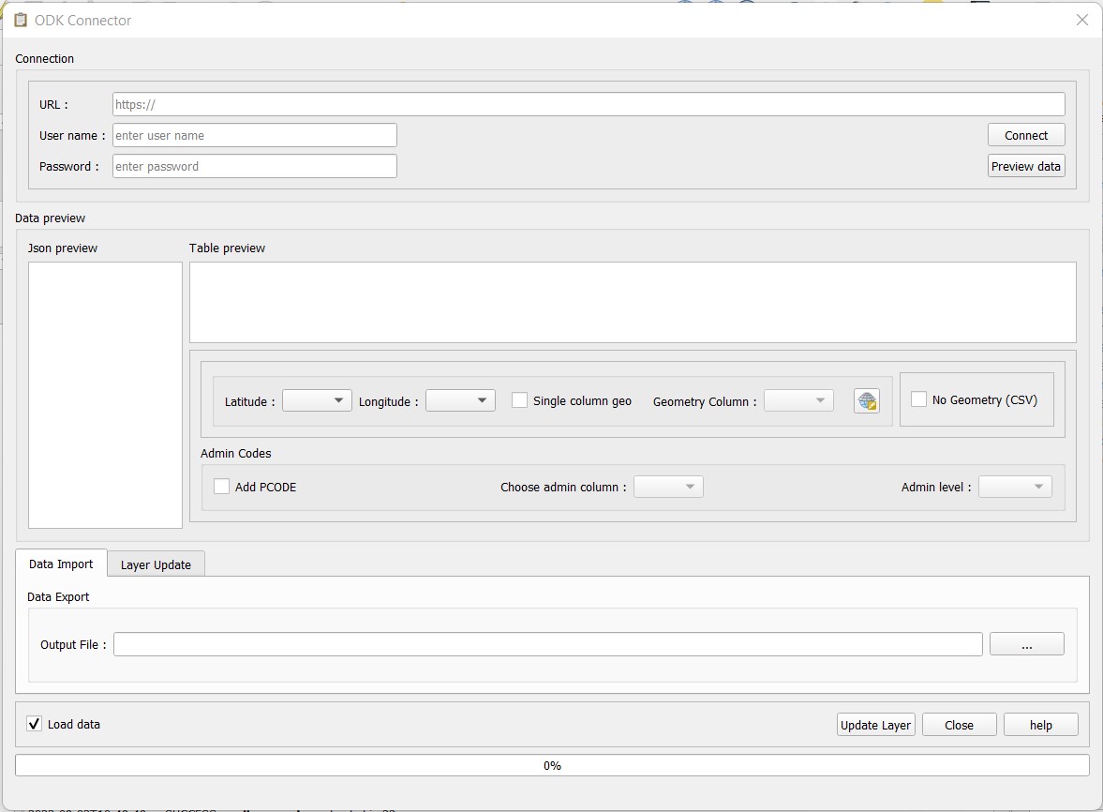Click inside the Table preview area
Image resolution: width=1103 pixels, height=812 pixels.
click(633, 303)
